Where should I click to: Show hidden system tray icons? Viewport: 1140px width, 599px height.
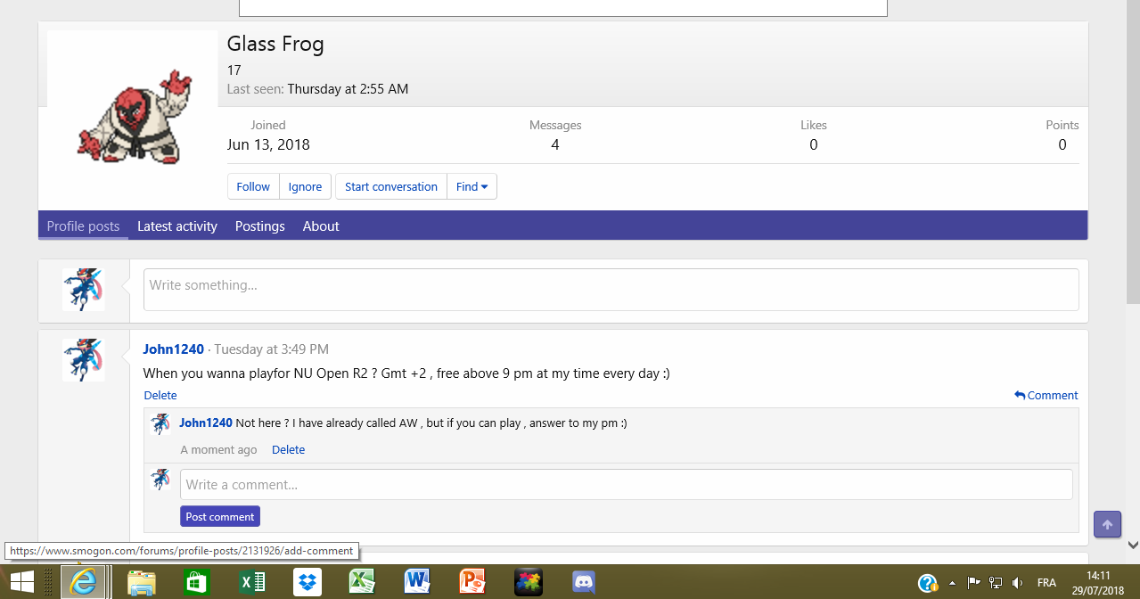tap(952, 583)
